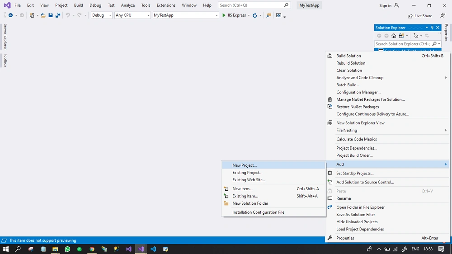
Task: Click the Home icon in Solution Explorer
Action: click(x=394, y=36)
